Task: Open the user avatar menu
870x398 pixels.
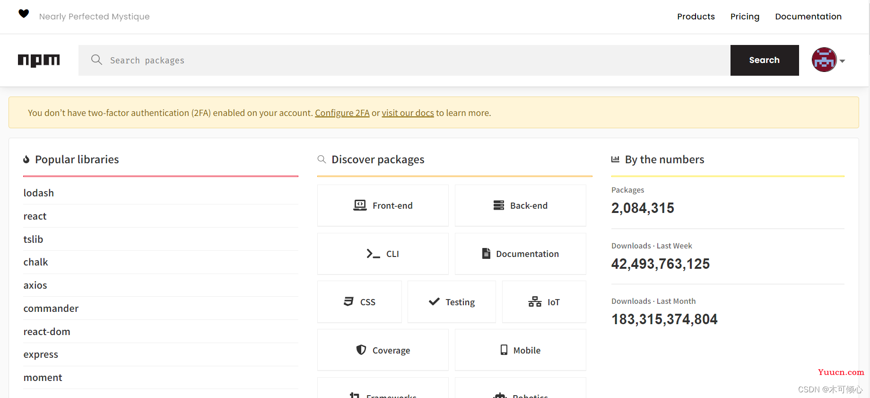Action: [824, 60]
